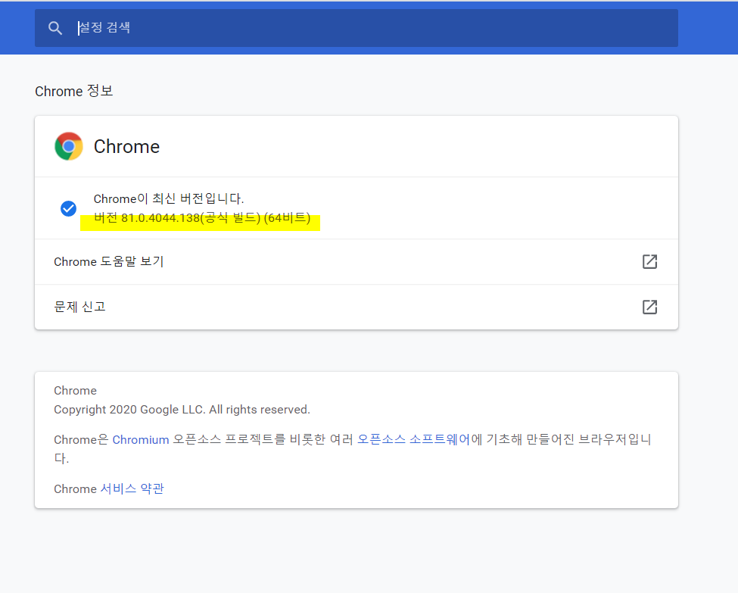Click the Chrome이 최신 버전입니다 status text

169,198
